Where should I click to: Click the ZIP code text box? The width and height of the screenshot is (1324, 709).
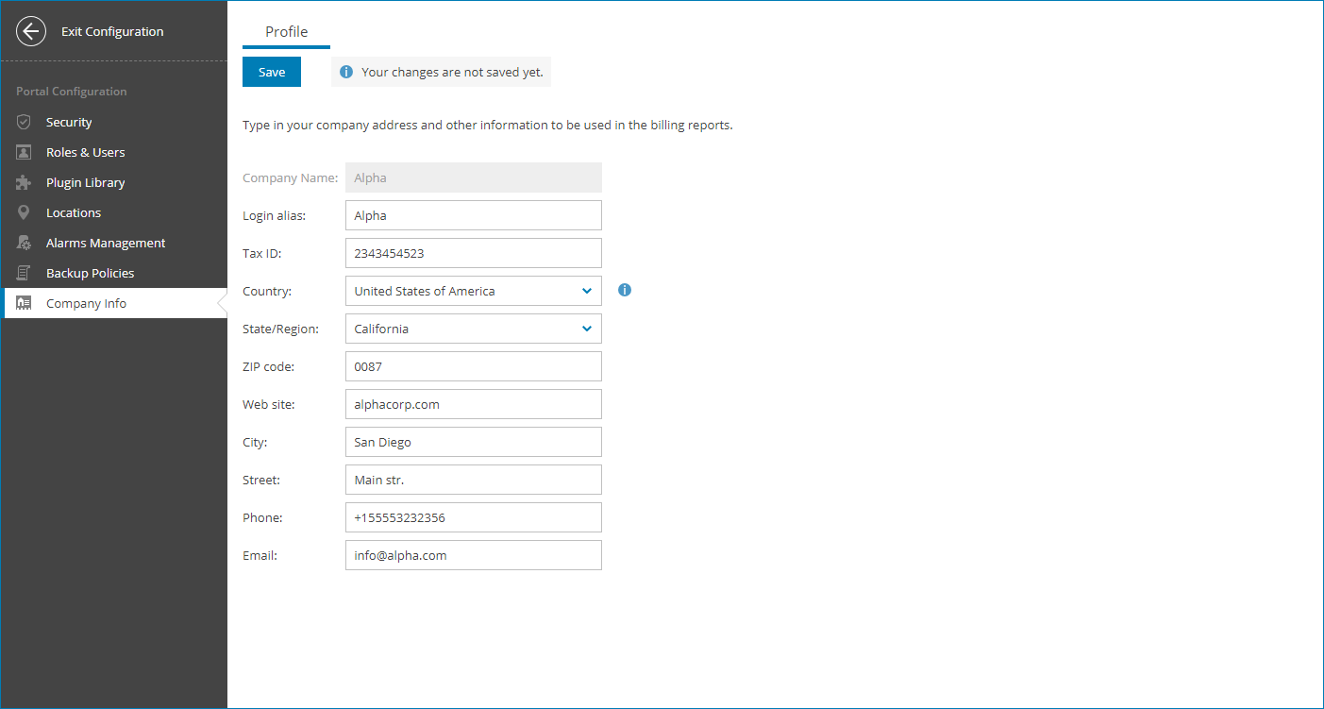[x=473, y=366]
